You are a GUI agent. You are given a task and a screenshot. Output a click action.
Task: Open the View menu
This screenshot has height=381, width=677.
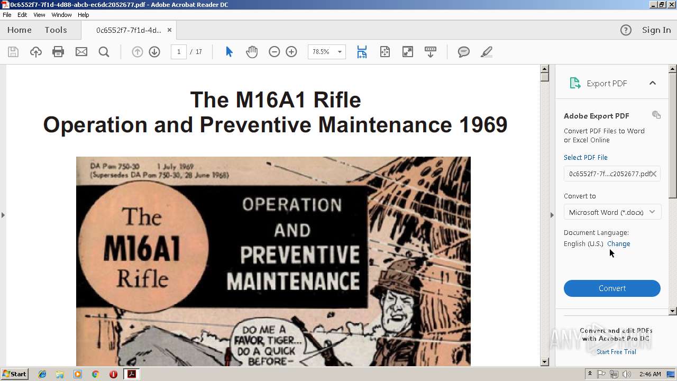(x=39, y=15)
